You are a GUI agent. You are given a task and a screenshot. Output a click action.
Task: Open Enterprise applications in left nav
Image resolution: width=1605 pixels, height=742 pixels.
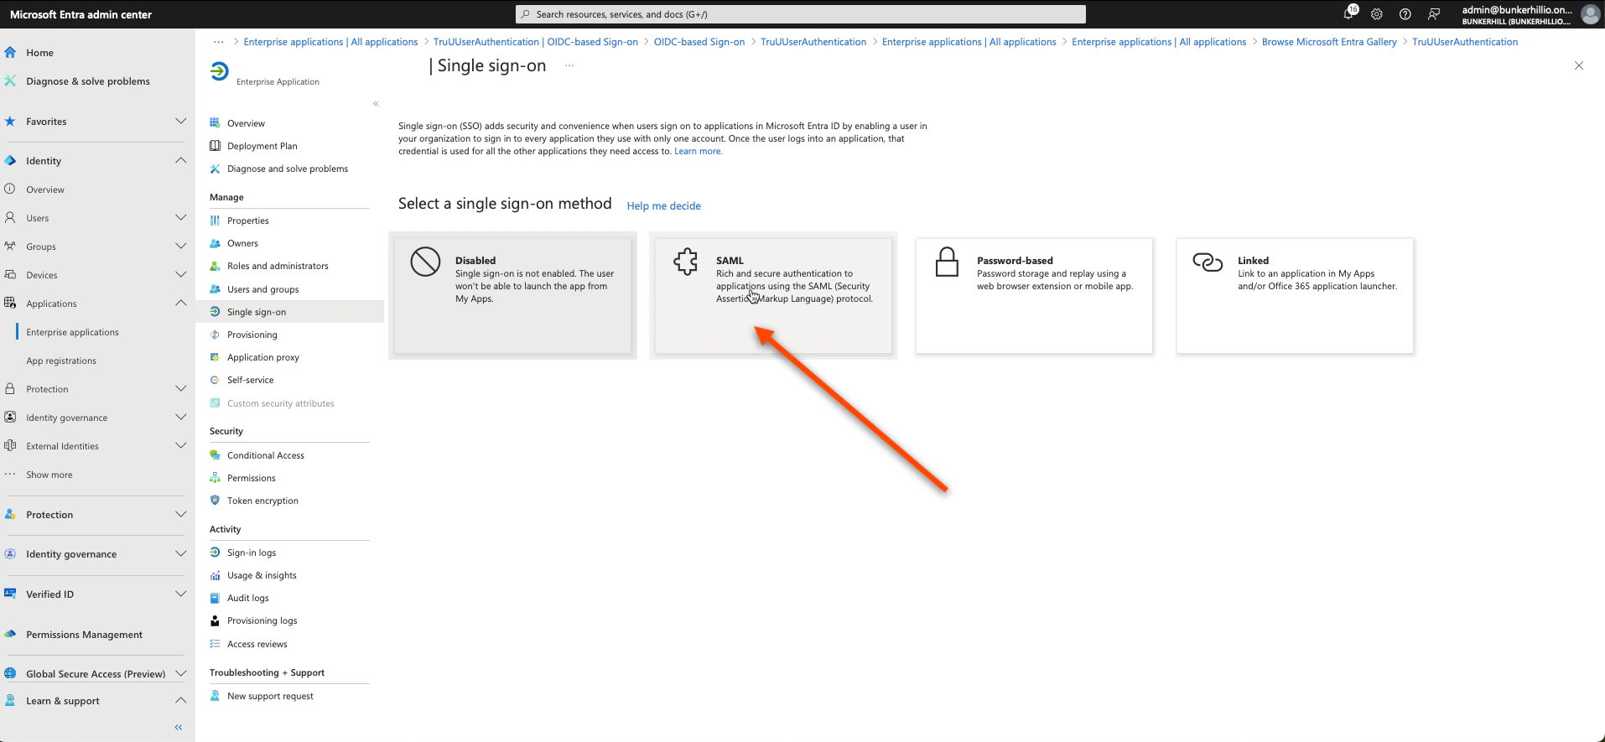coord(72,332)
